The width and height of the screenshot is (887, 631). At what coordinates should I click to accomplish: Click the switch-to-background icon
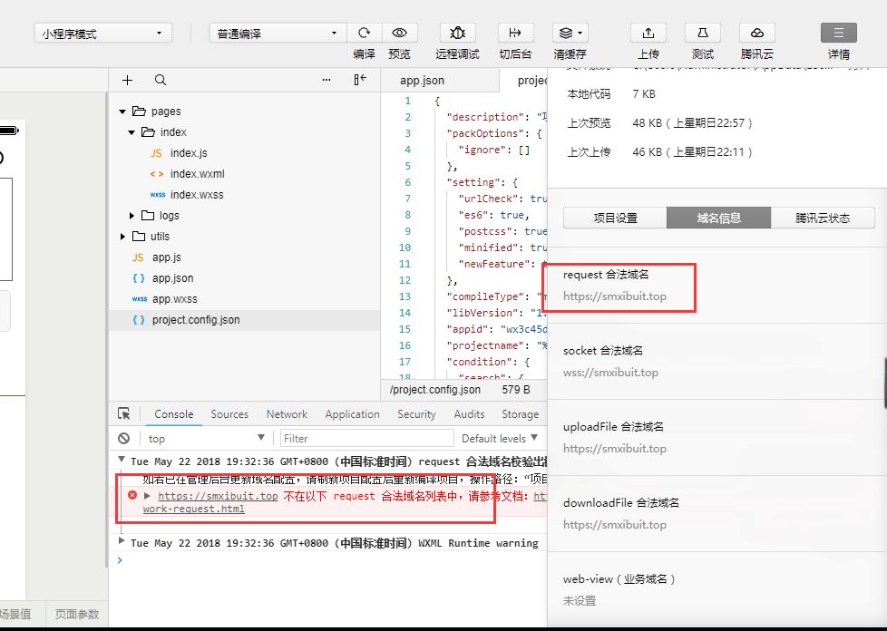515,33
